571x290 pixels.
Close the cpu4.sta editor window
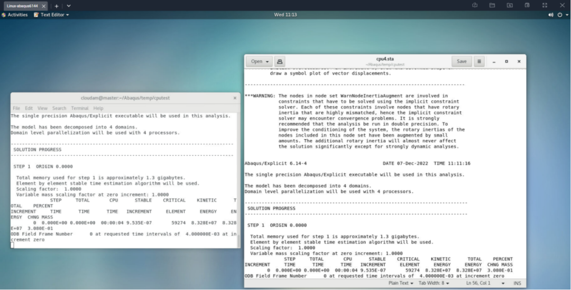[x=519, y=62]
